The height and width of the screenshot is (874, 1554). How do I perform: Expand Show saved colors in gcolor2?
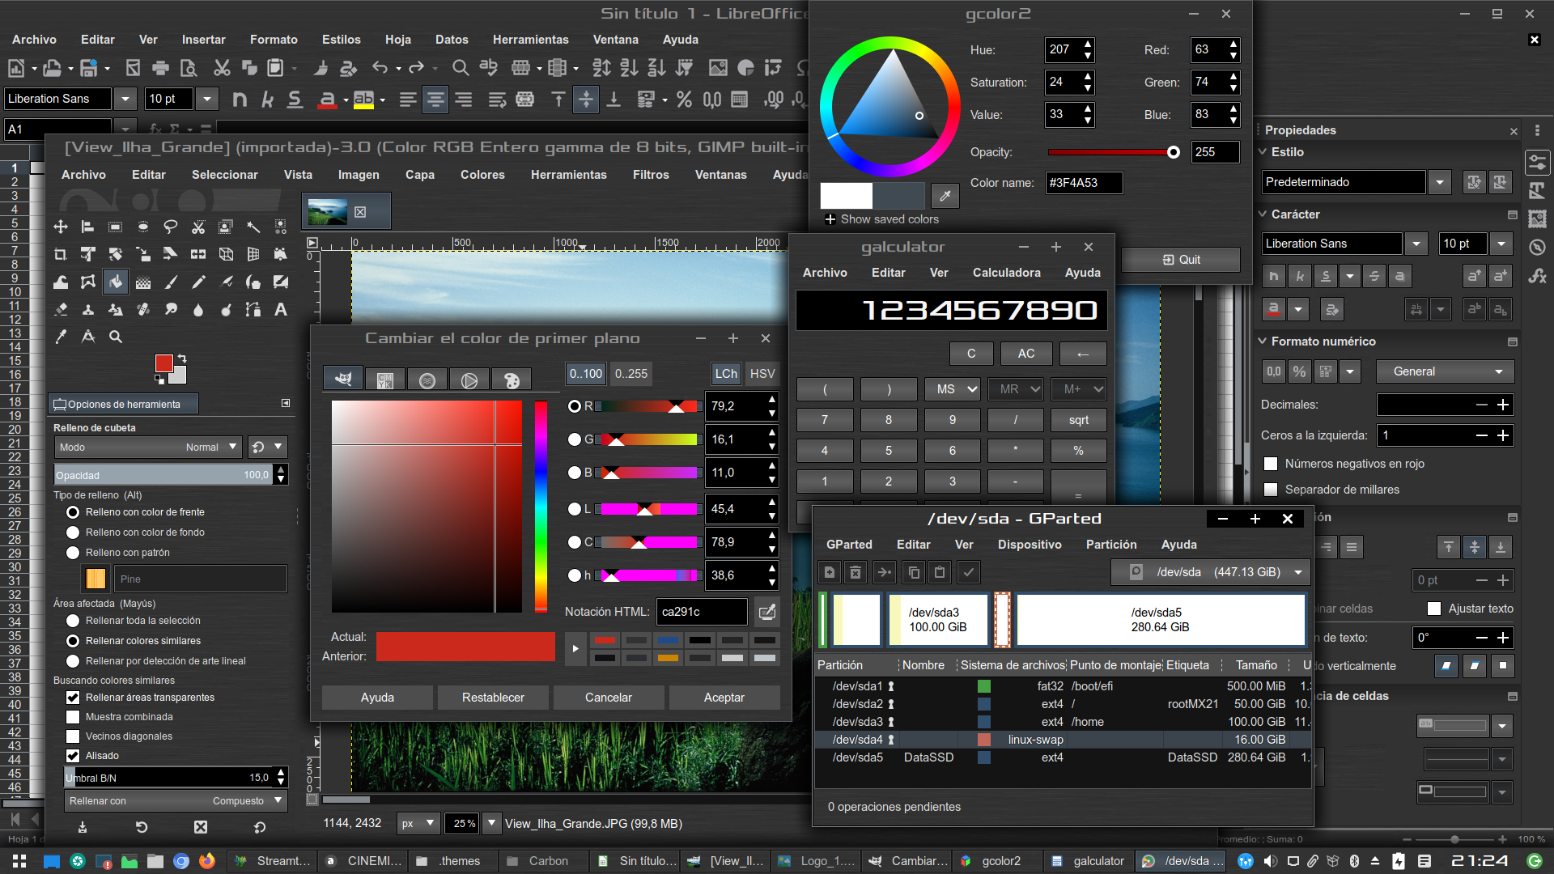click(881, 219)
